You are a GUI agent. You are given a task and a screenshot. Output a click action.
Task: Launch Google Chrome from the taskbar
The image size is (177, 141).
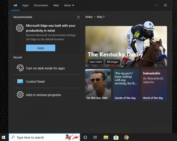(x=126, y=137)
